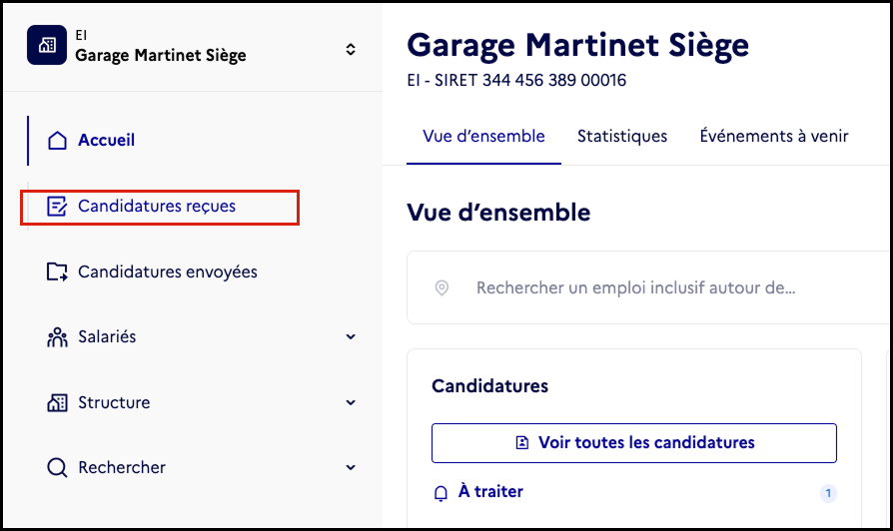Image resolution: width=893 pixels, height=531 pixels.
Task: Click the Structure building icon
Action: 57,403
